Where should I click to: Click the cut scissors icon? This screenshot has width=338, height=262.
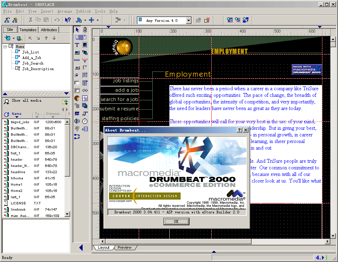point(31,20)
